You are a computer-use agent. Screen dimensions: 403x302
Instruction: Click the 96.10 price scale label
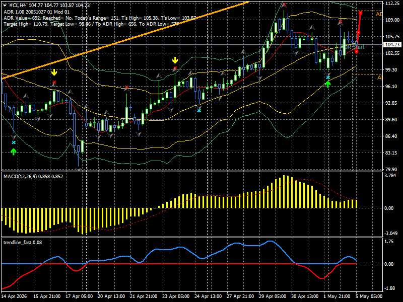pyautogui.click(x=391, y=87)
